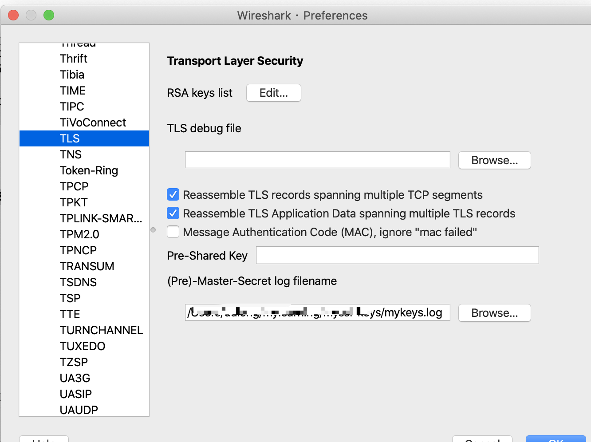The height and width of the screenshot is (442, 591).
Task: Select Thrift in protocol list
Action: 84,59
